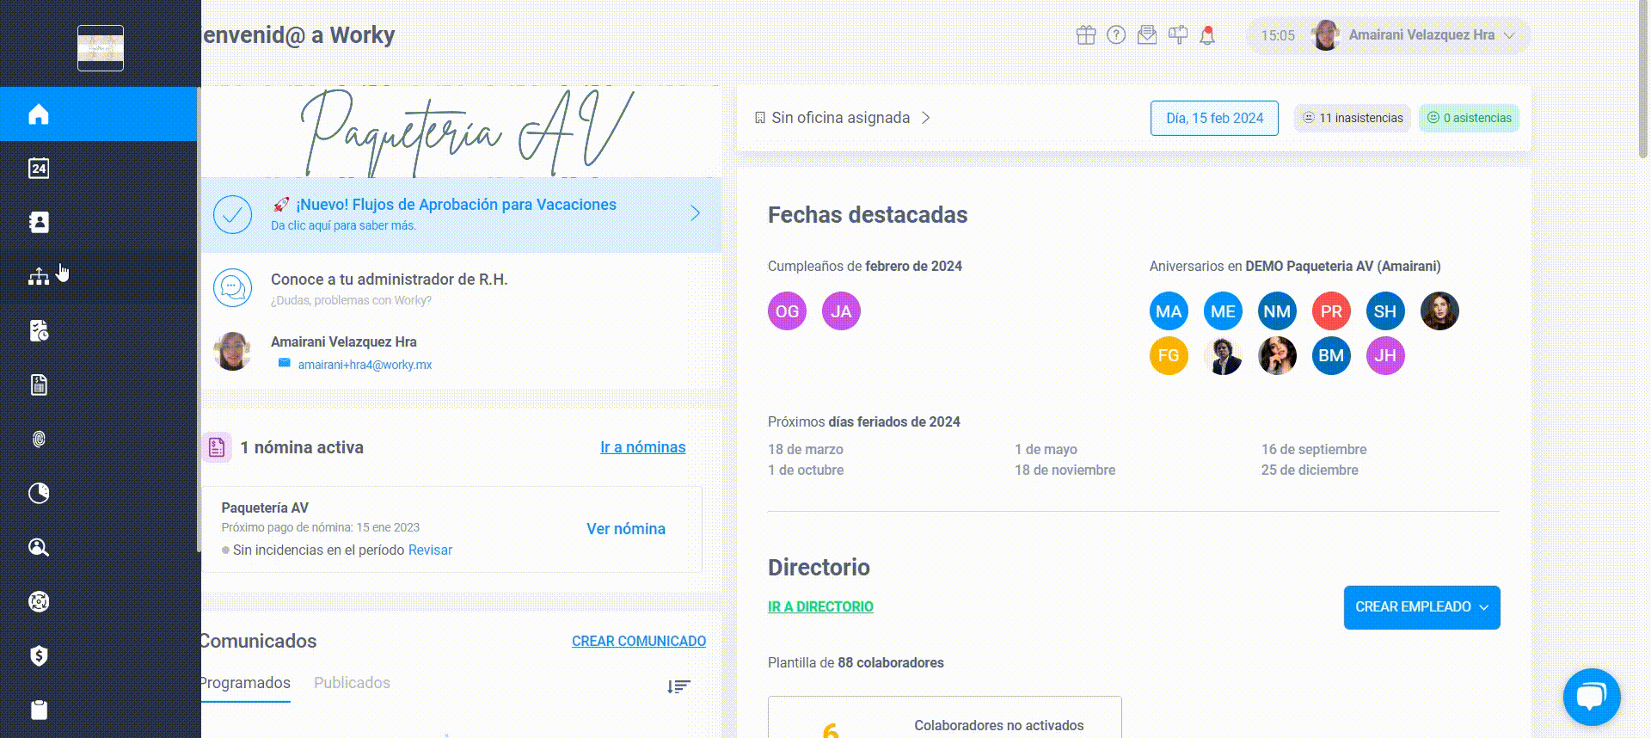Click the Ver nómina link
Viewport: 1651px width, 738px height.
626,529
